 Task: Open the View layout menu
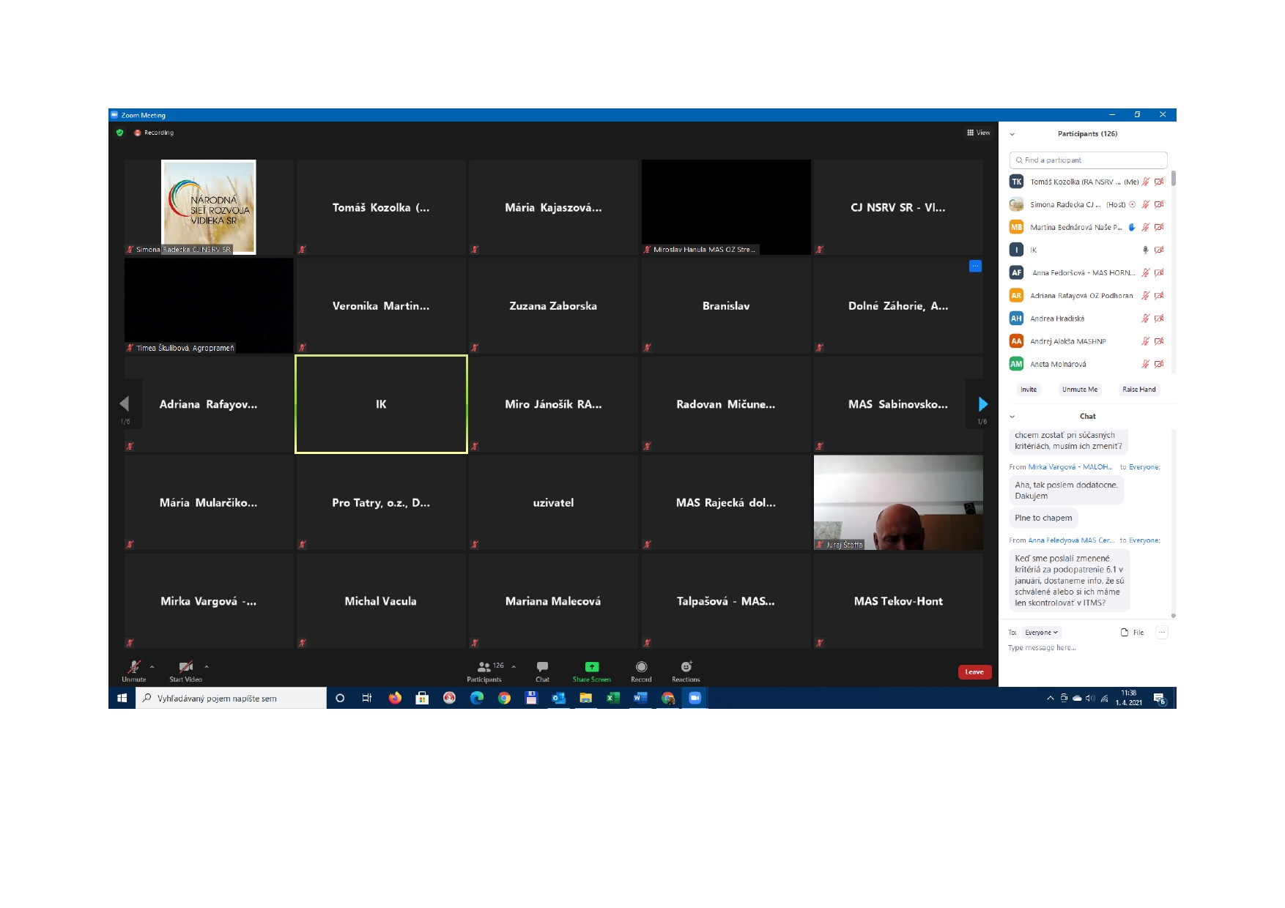978,133
